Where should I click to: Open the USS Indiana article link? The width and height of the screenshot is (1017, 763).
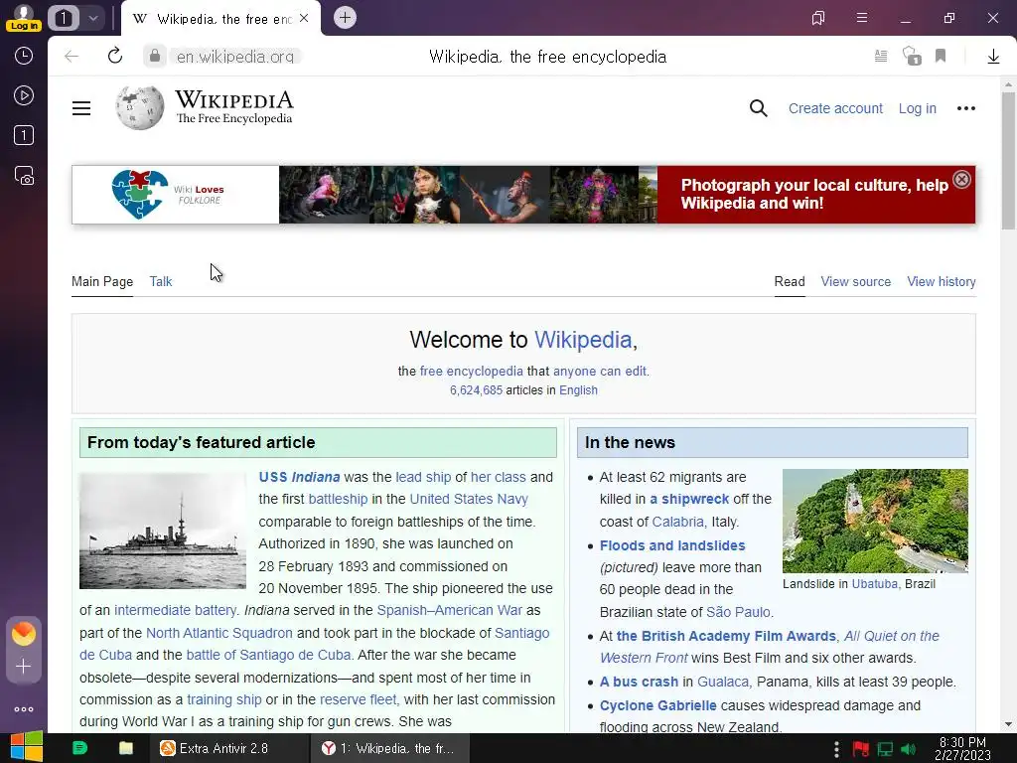tap(299, 477)
